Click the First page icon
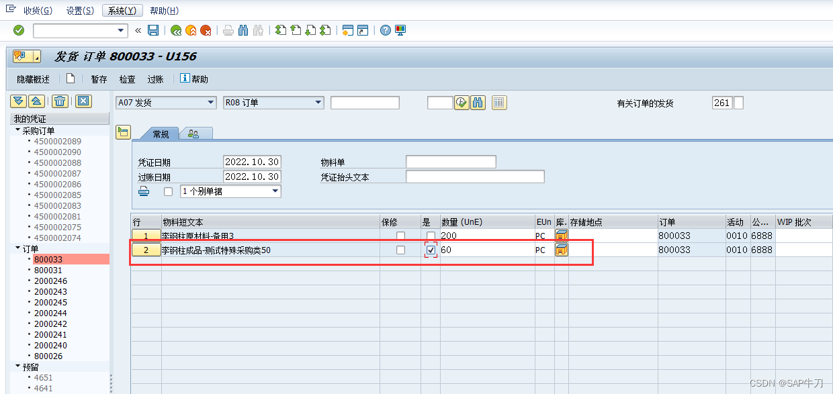This screenshot has width=833, height=394. pyautogui.click(x=281, y=30)
